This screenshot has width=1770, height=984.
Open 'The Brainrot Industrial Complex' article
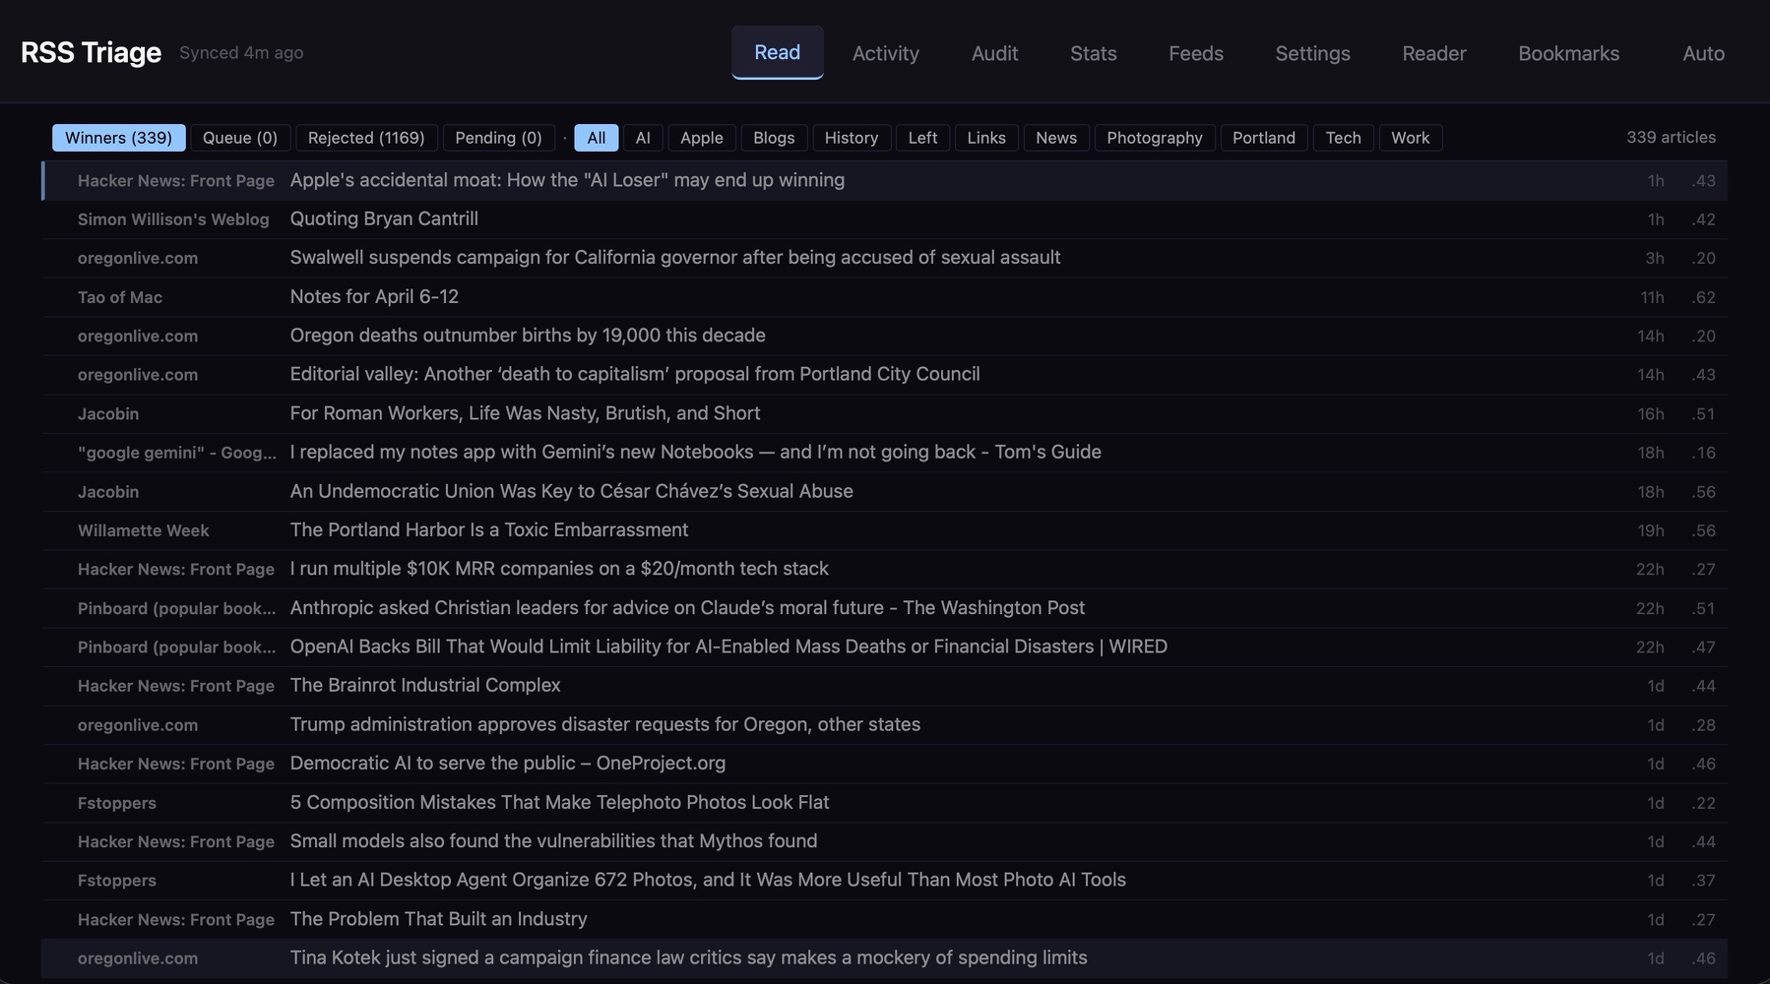coord(425,685)
